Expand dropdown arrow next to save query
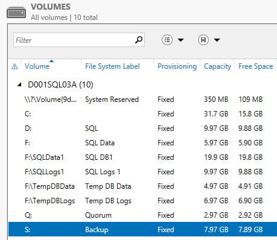 pos(217,40)
